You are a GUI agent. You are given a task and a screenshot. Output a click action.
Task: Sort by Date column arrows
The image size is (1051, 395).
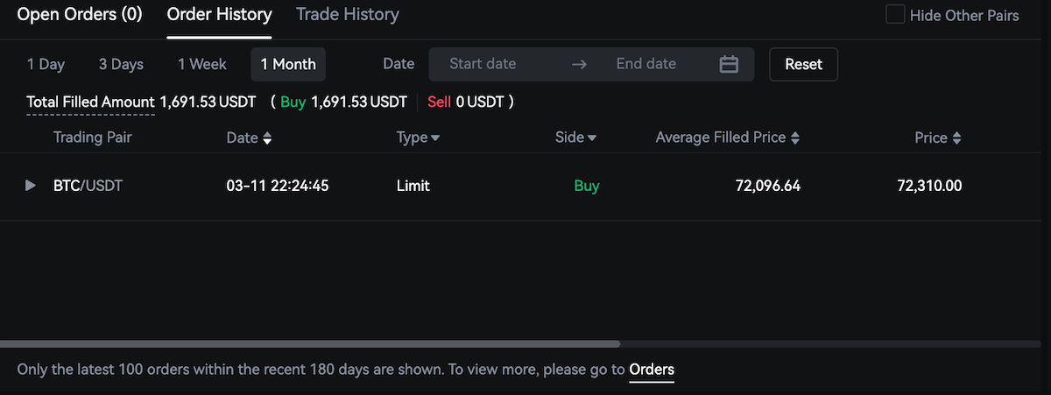pos(267,138)
